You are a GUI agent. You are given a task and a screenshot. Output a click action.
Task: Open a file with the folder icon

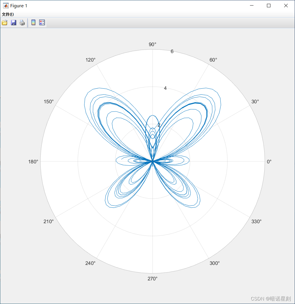5,23
